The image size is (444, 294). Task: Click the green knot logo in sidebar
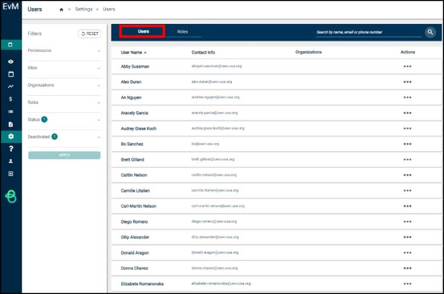tap(11, 196)
